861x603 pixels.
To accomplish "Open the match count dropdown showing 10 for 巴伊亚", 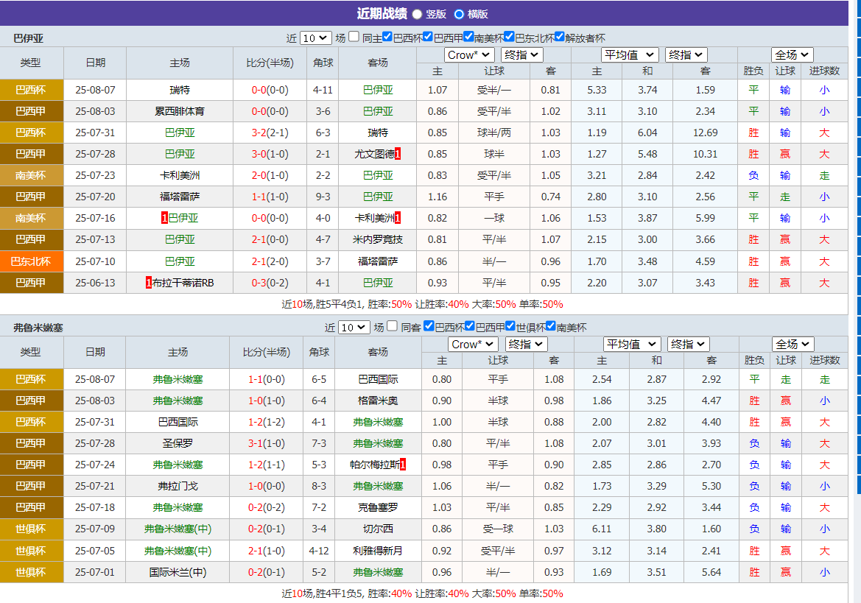I will [317, 36].
